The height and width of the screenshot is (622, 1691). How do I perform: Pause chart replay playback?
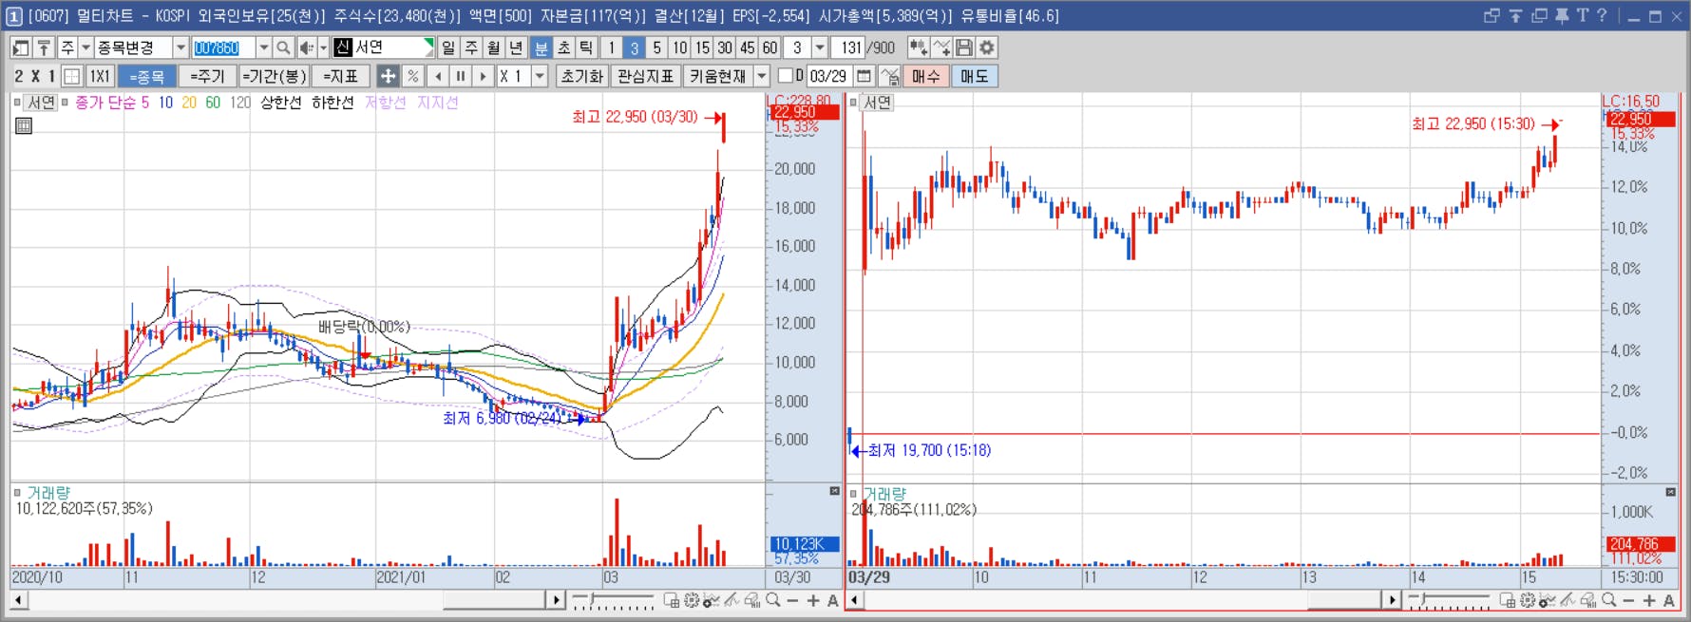(461, 76)
